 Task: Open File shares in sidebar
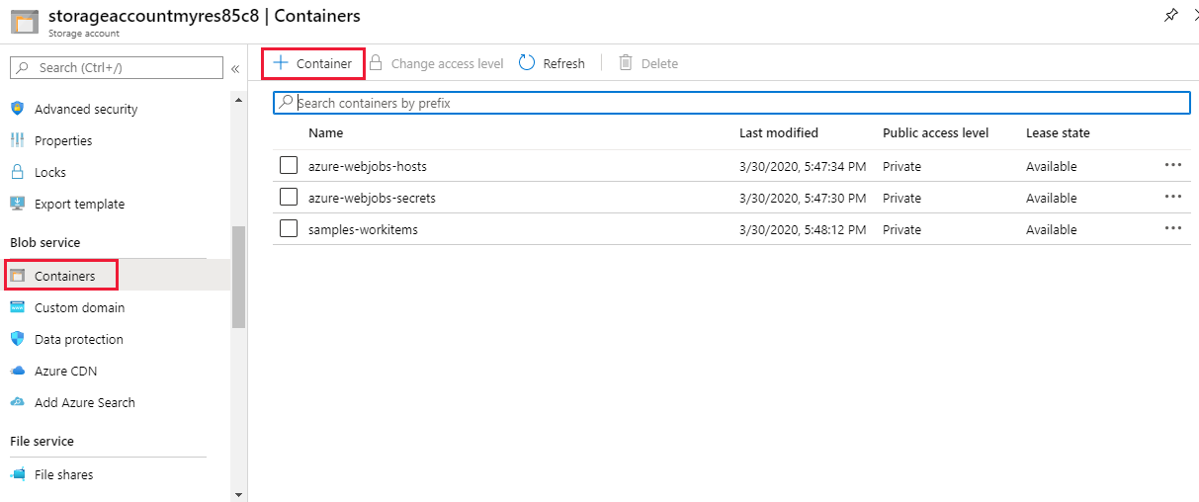coord(63,475)
